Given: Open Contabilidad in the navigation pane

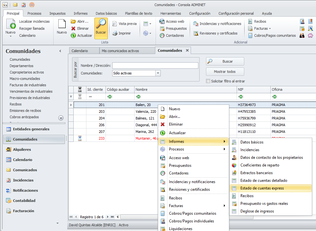Looking at the screenshot, I should 24,201.
